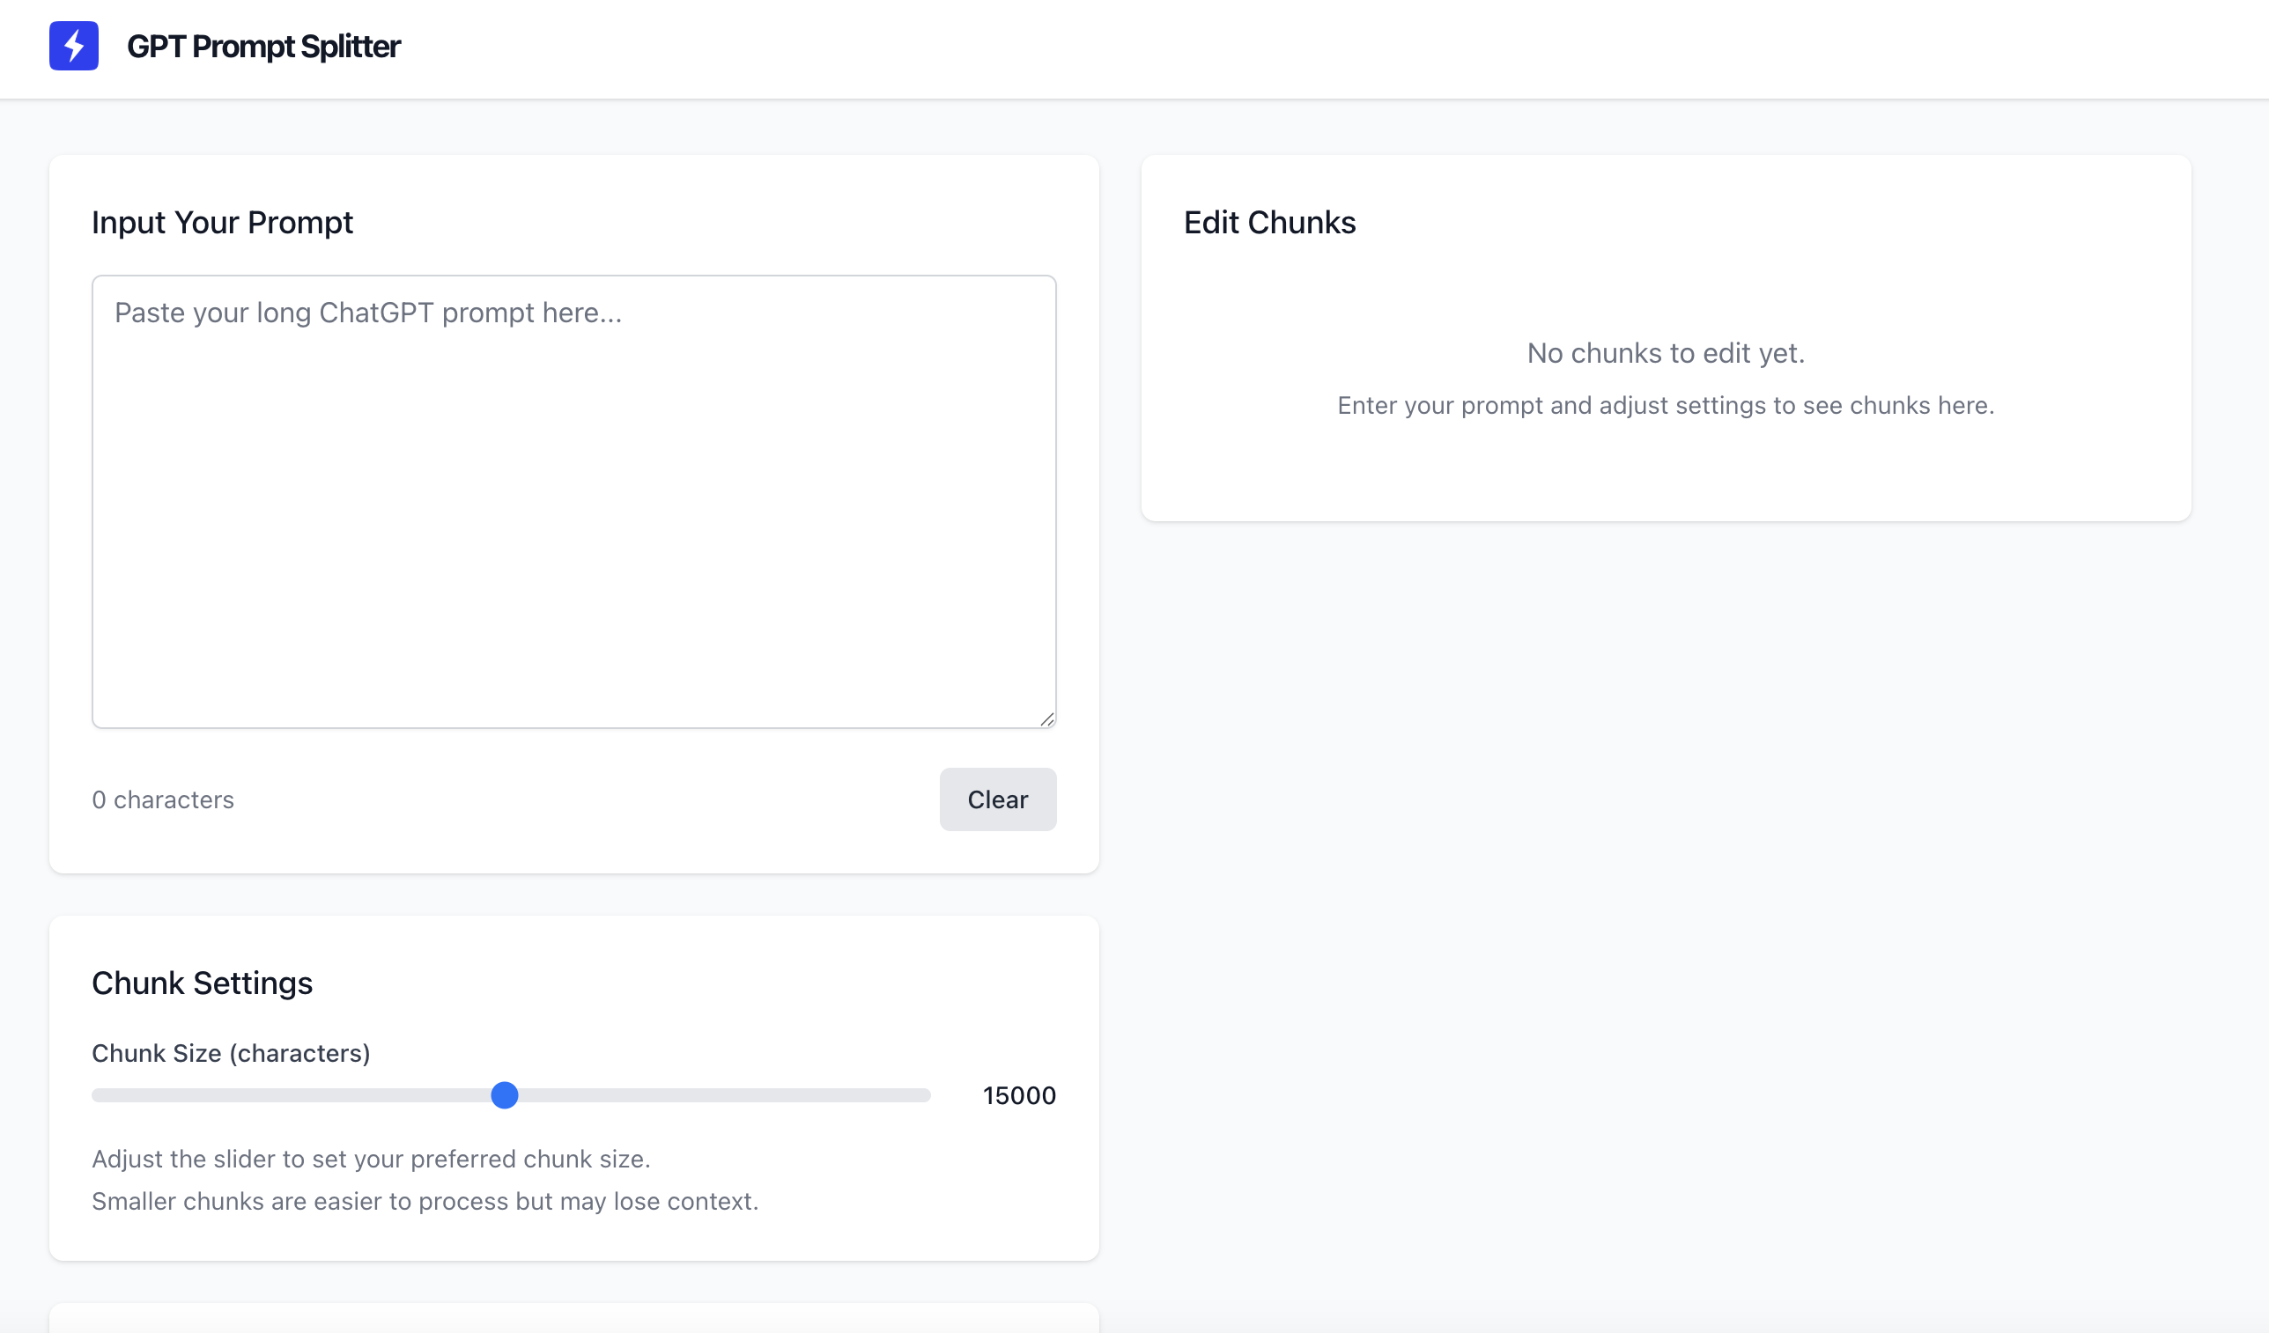Click the chunk size value showing 15000
The image size is (2269, 1333).
tap(1020, 1095)
